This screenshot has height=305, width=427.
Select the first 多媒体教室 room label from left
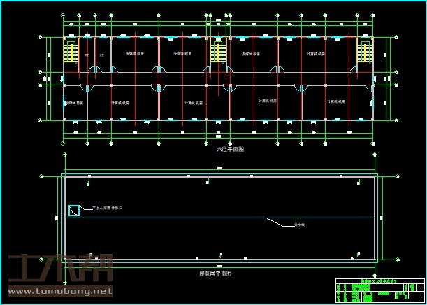click(135, 53)
